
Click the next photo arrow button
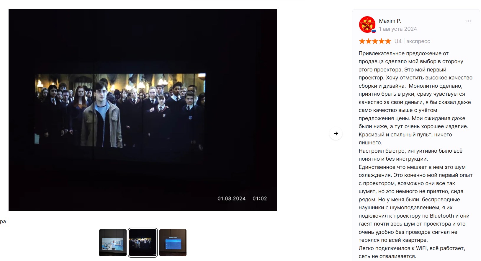(336, 133)
